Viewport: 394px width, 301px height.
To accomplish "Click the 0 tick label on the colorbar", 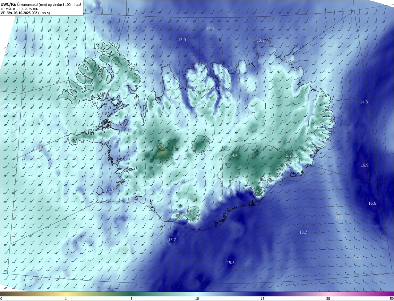I will click(1, 299).
